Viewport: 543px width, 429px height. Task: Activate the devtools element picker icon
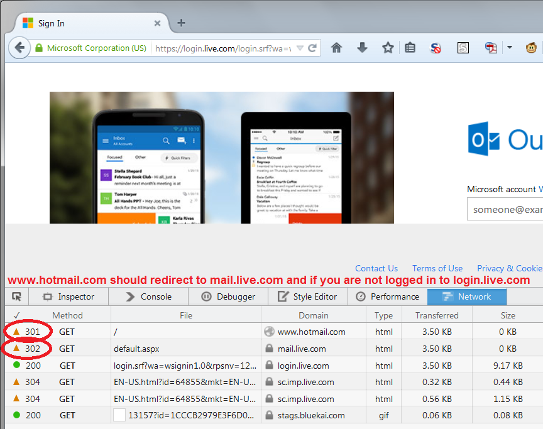point(16,296)
